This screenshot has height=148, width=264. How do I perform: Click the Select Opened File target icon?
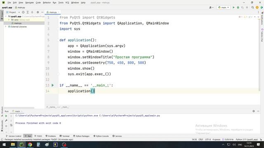[23, 12]
